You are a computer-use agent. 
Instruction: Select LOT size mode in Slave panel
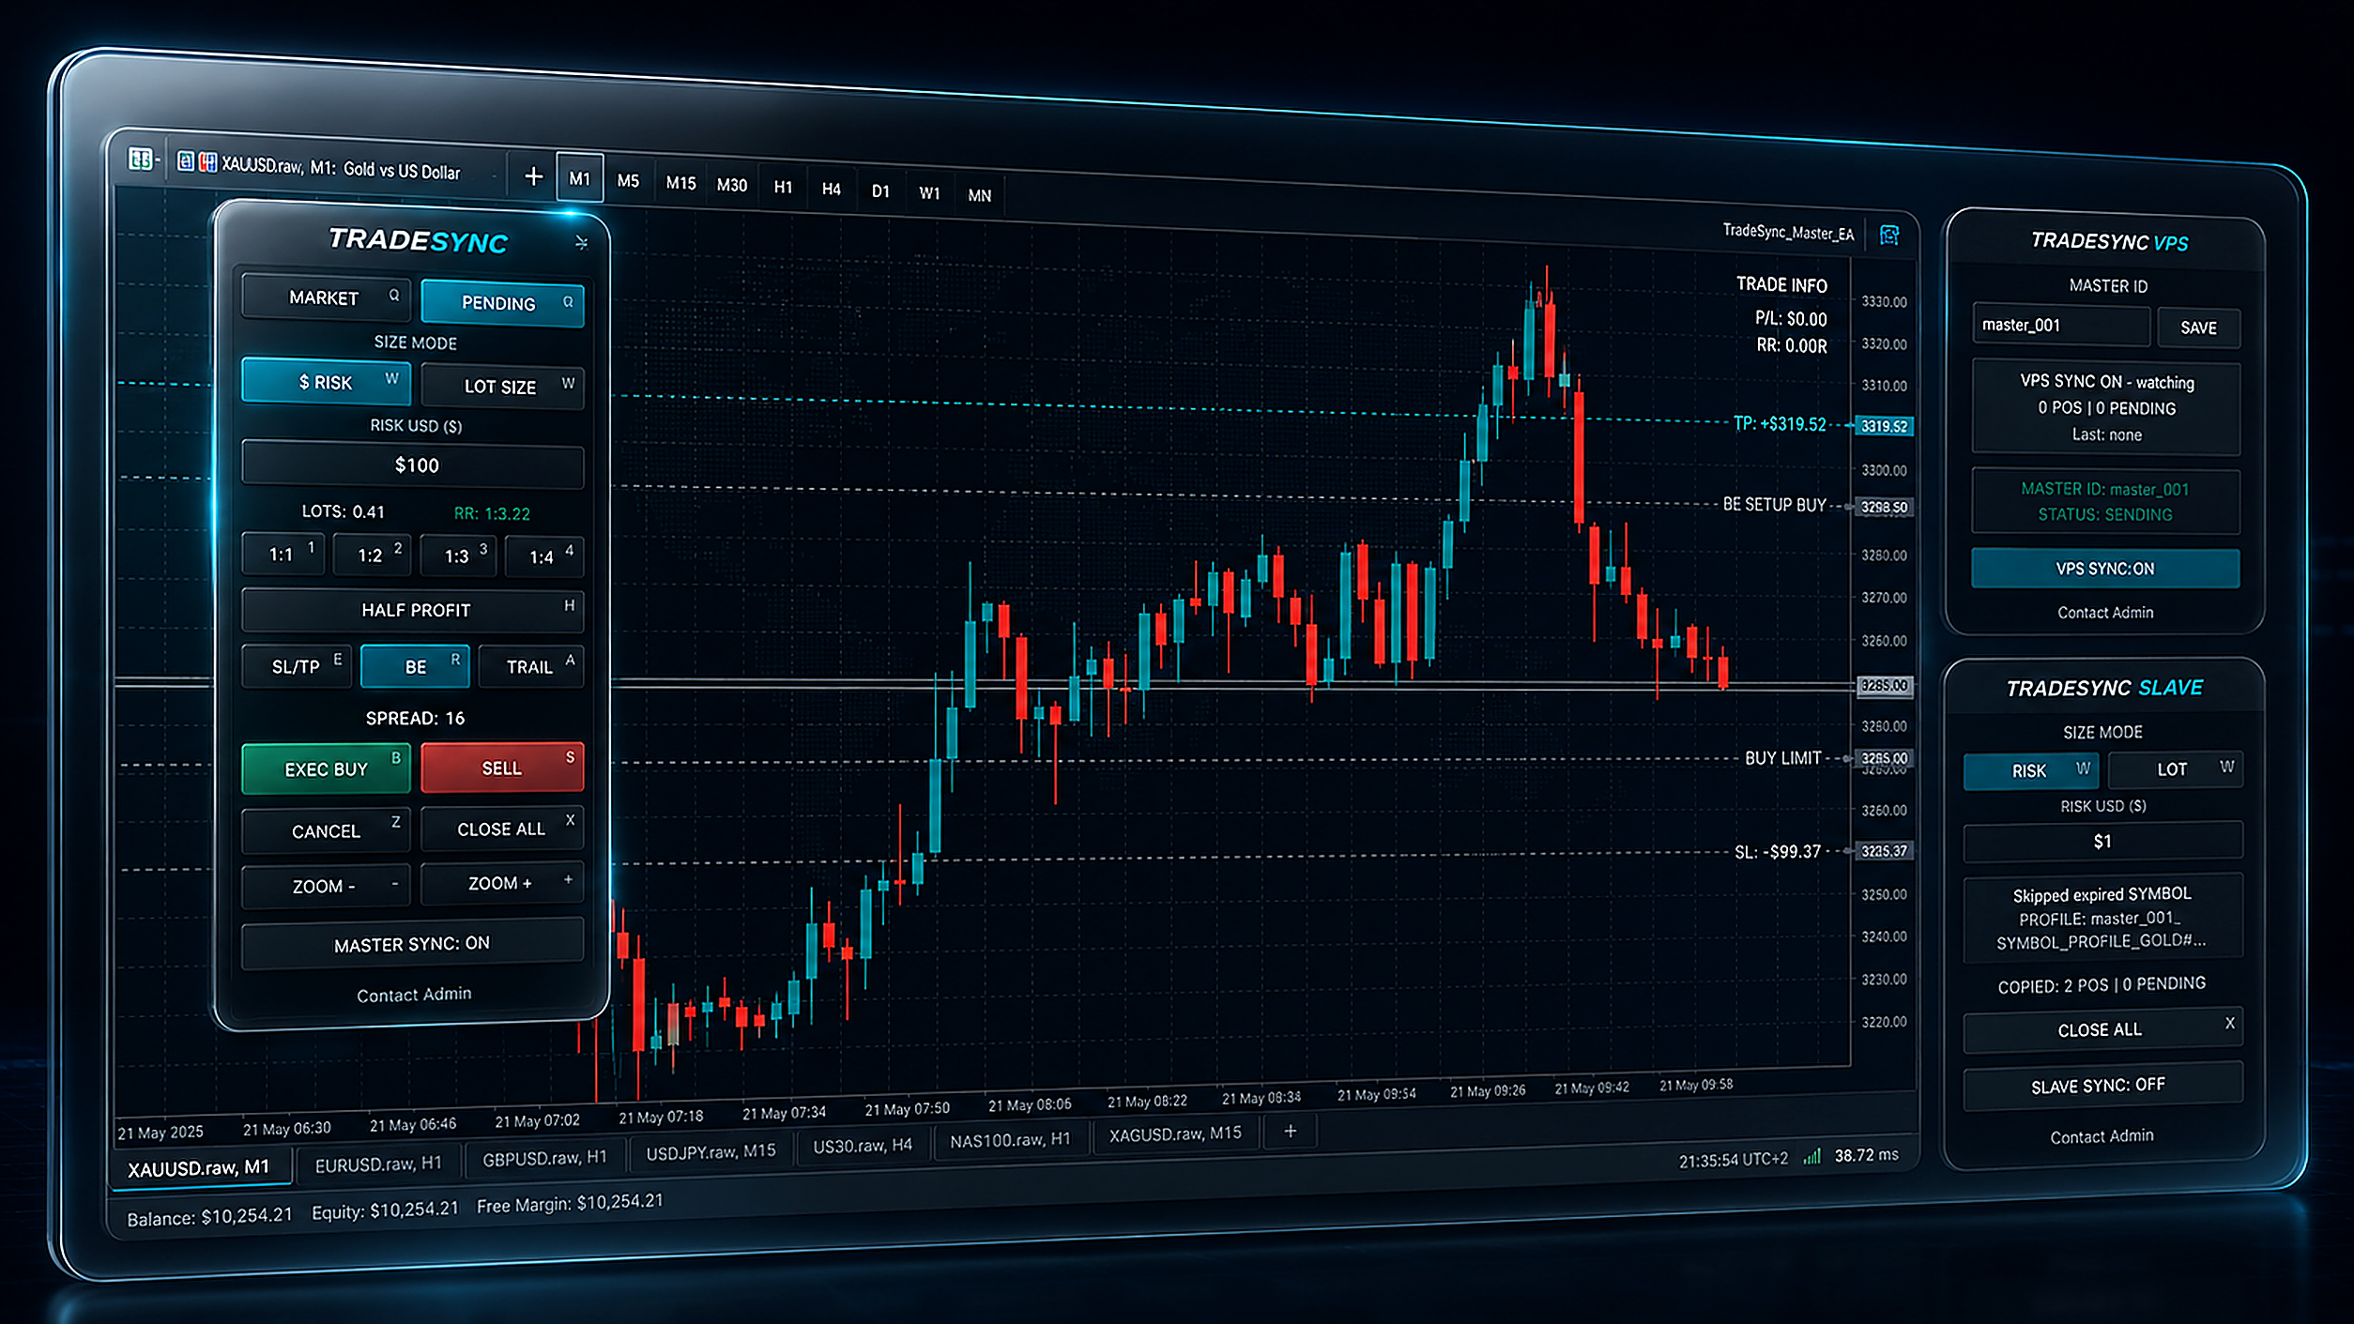click(2176, 769)
